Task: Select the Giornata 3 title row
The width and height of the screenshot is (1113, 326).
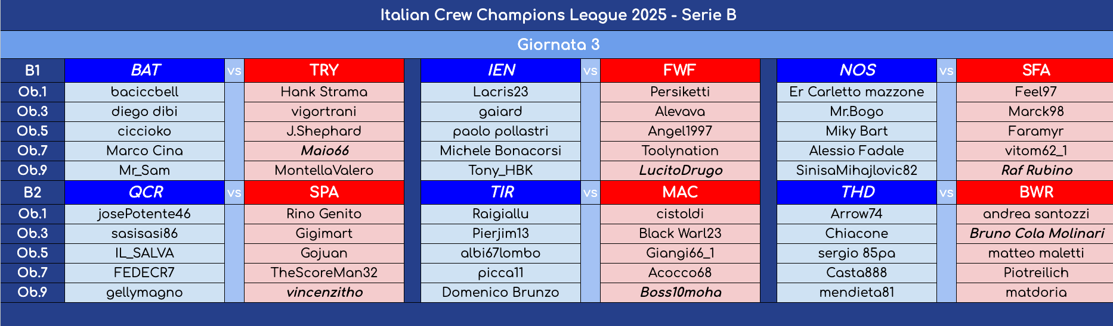Action: click(x=556, y=45)
